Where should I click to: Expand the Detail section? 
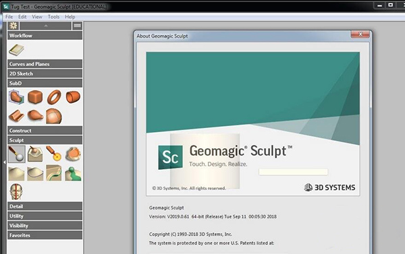(45, 206)
